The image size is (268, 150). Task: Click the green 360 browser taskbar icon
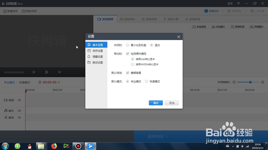coord(17,146)
